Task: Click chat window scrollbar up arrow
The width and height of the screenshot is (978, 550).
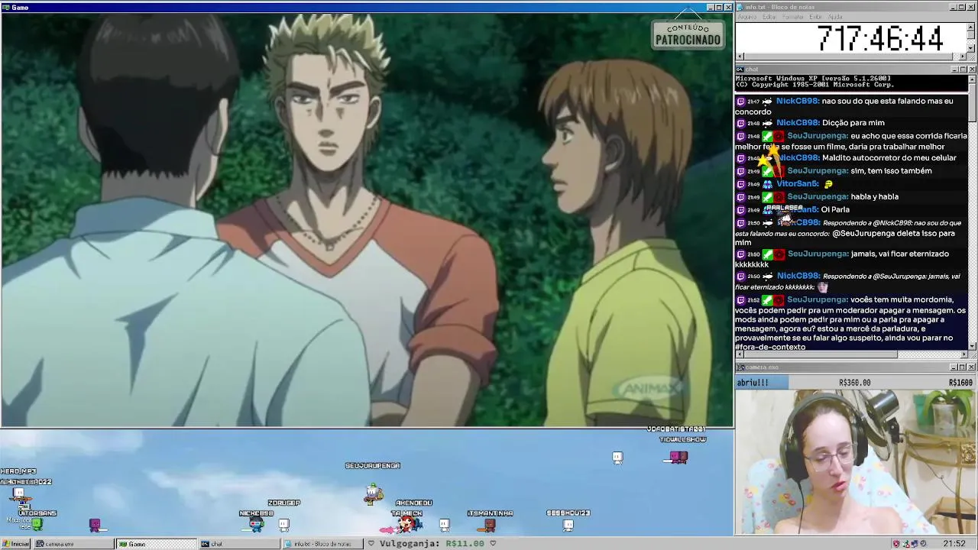Action: click(x=972, y=79)
